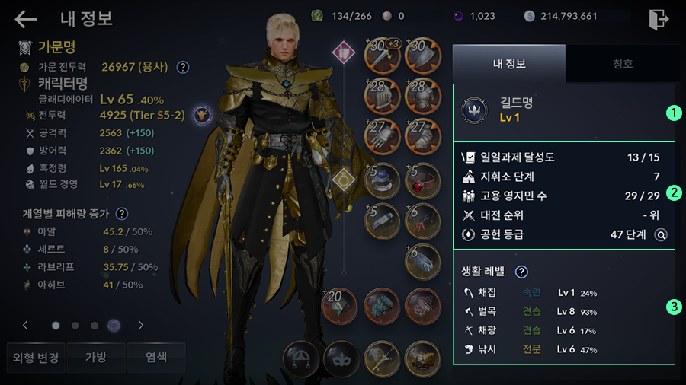Open the +30 sword weapon slot
The image size is (686, 385).
[x=382, y=56]
